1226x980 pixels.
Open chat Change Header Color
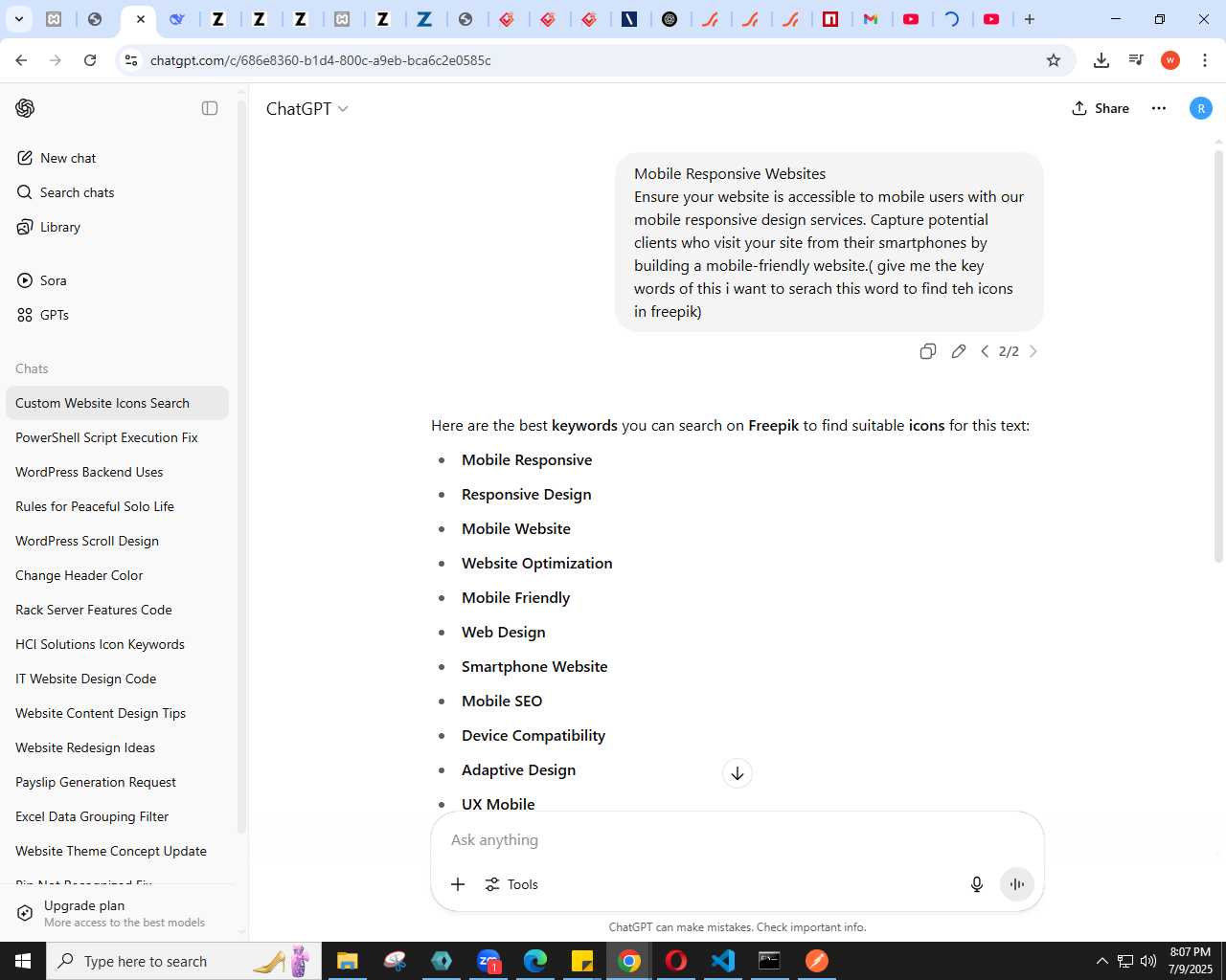pyautogui.click(x=118, y=575)
